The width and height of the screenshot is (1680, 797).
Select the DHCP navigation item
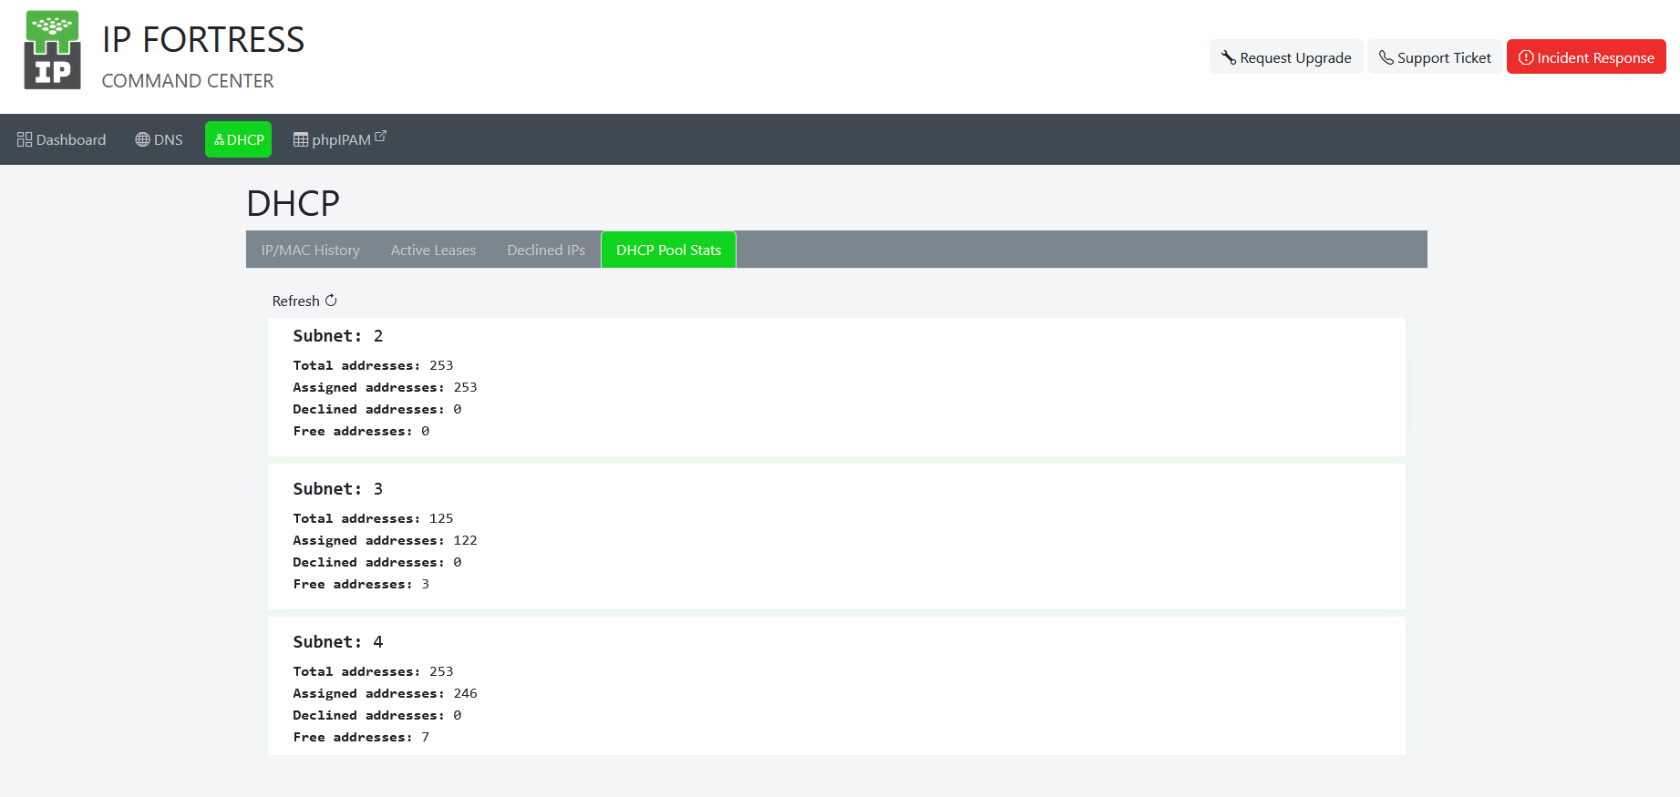point(238,139)
